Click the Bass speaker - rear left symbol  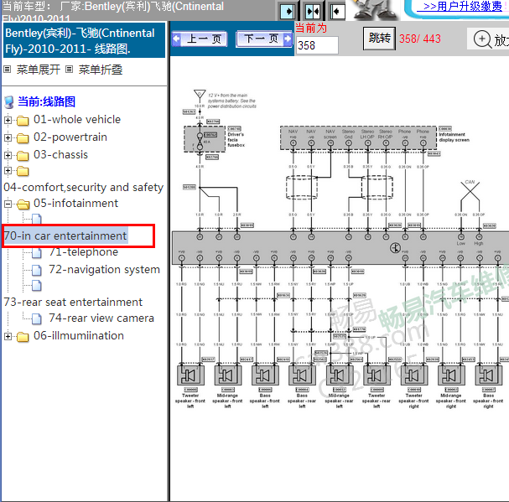coord(302,375)
